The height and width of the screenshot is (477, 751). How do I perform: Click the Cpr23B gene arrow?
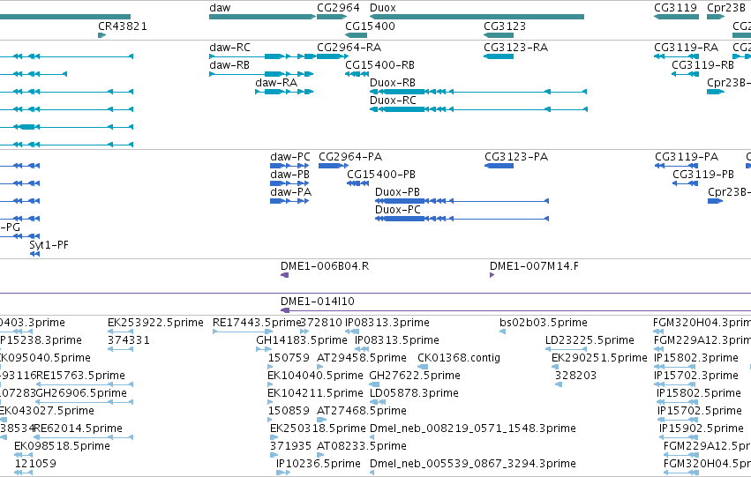tap(716, 17)
